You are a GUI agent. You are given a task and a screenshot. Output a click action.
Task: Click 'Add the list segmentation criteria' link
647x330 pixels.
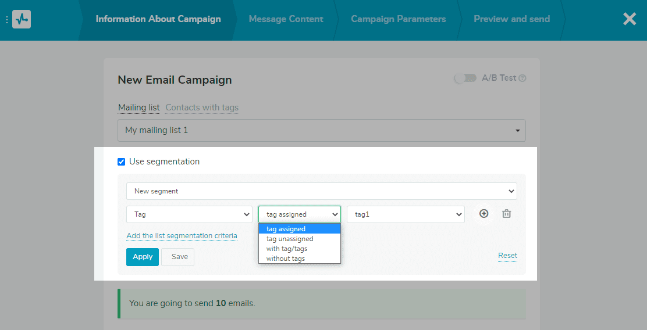[182, 236]
